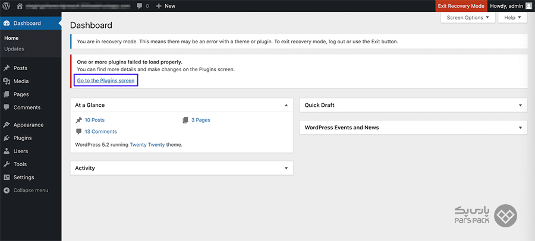Click the Users person icon
Image resolution: width=535 pixels, height=241 pixels.
[6, 151]
